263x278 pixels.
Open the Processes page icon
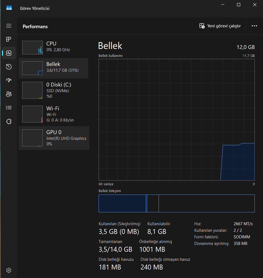[9, 39]
